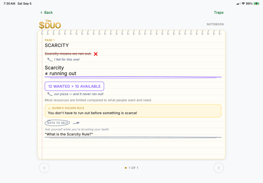Tap the 1 OF 1 page indicator

pyautogui.click(x=132, y=168)
